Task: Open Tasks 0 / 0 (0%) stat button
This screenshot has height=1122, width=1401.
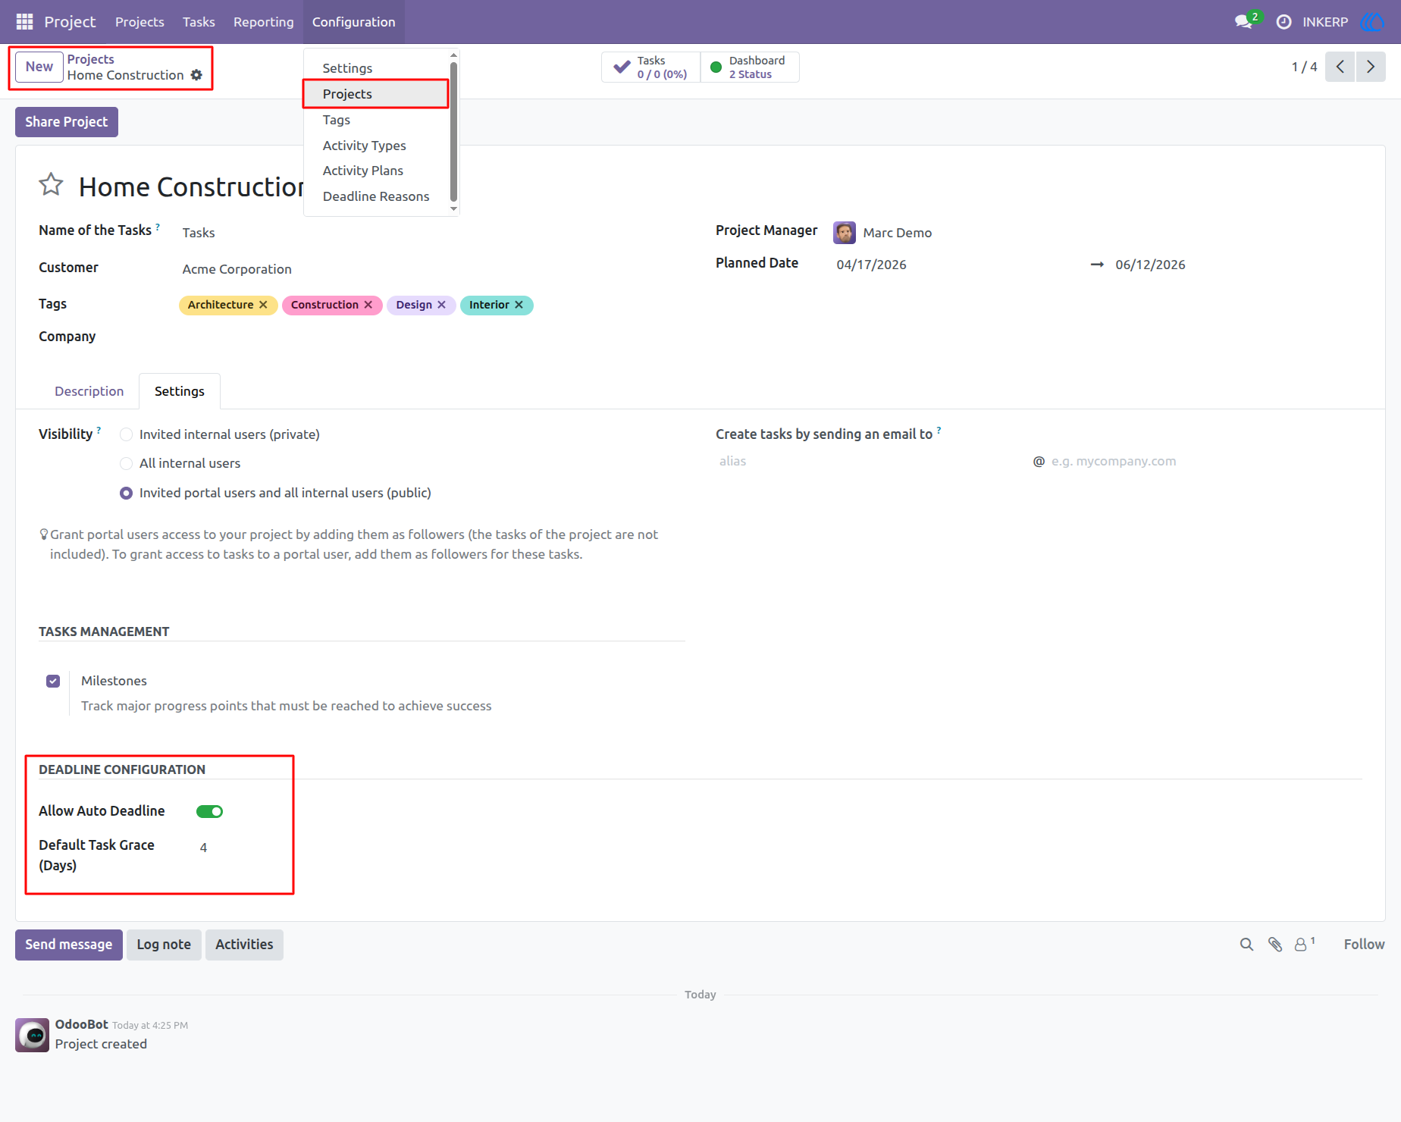Action: pos(651,67)
